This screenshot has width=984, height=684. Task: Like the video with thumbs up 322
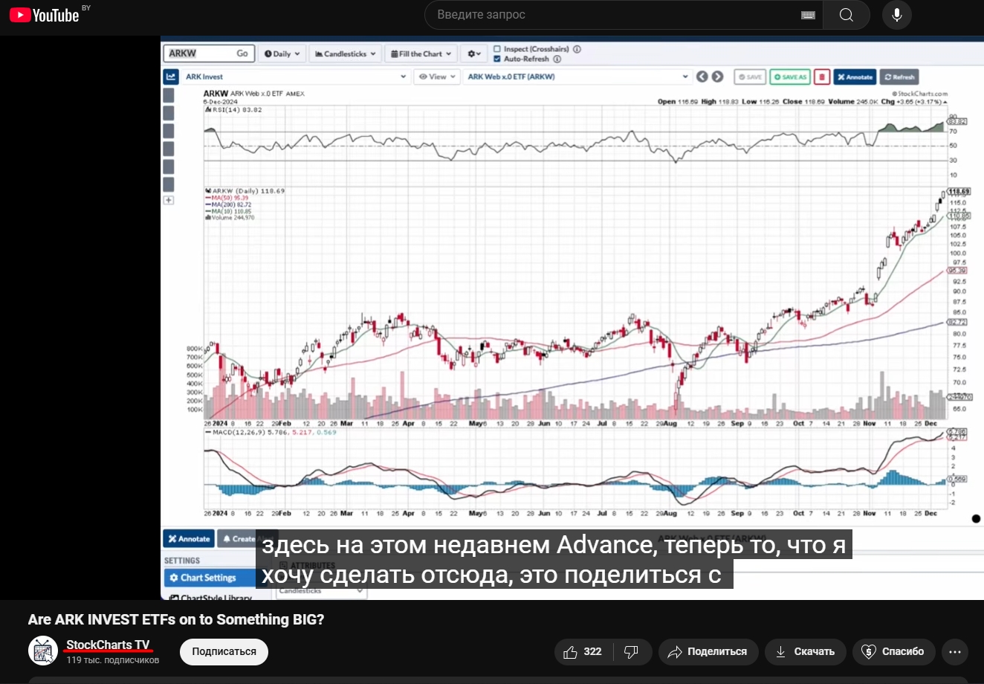tap(583, 651)
